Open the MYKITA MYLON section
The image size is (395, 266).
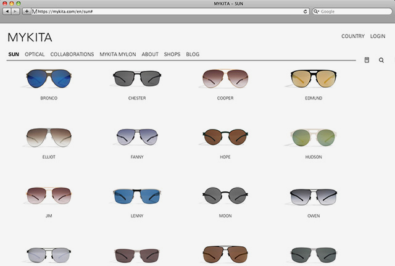point(118,54)
